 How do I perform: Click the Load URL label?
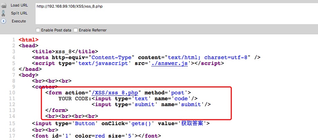(19, 5)
